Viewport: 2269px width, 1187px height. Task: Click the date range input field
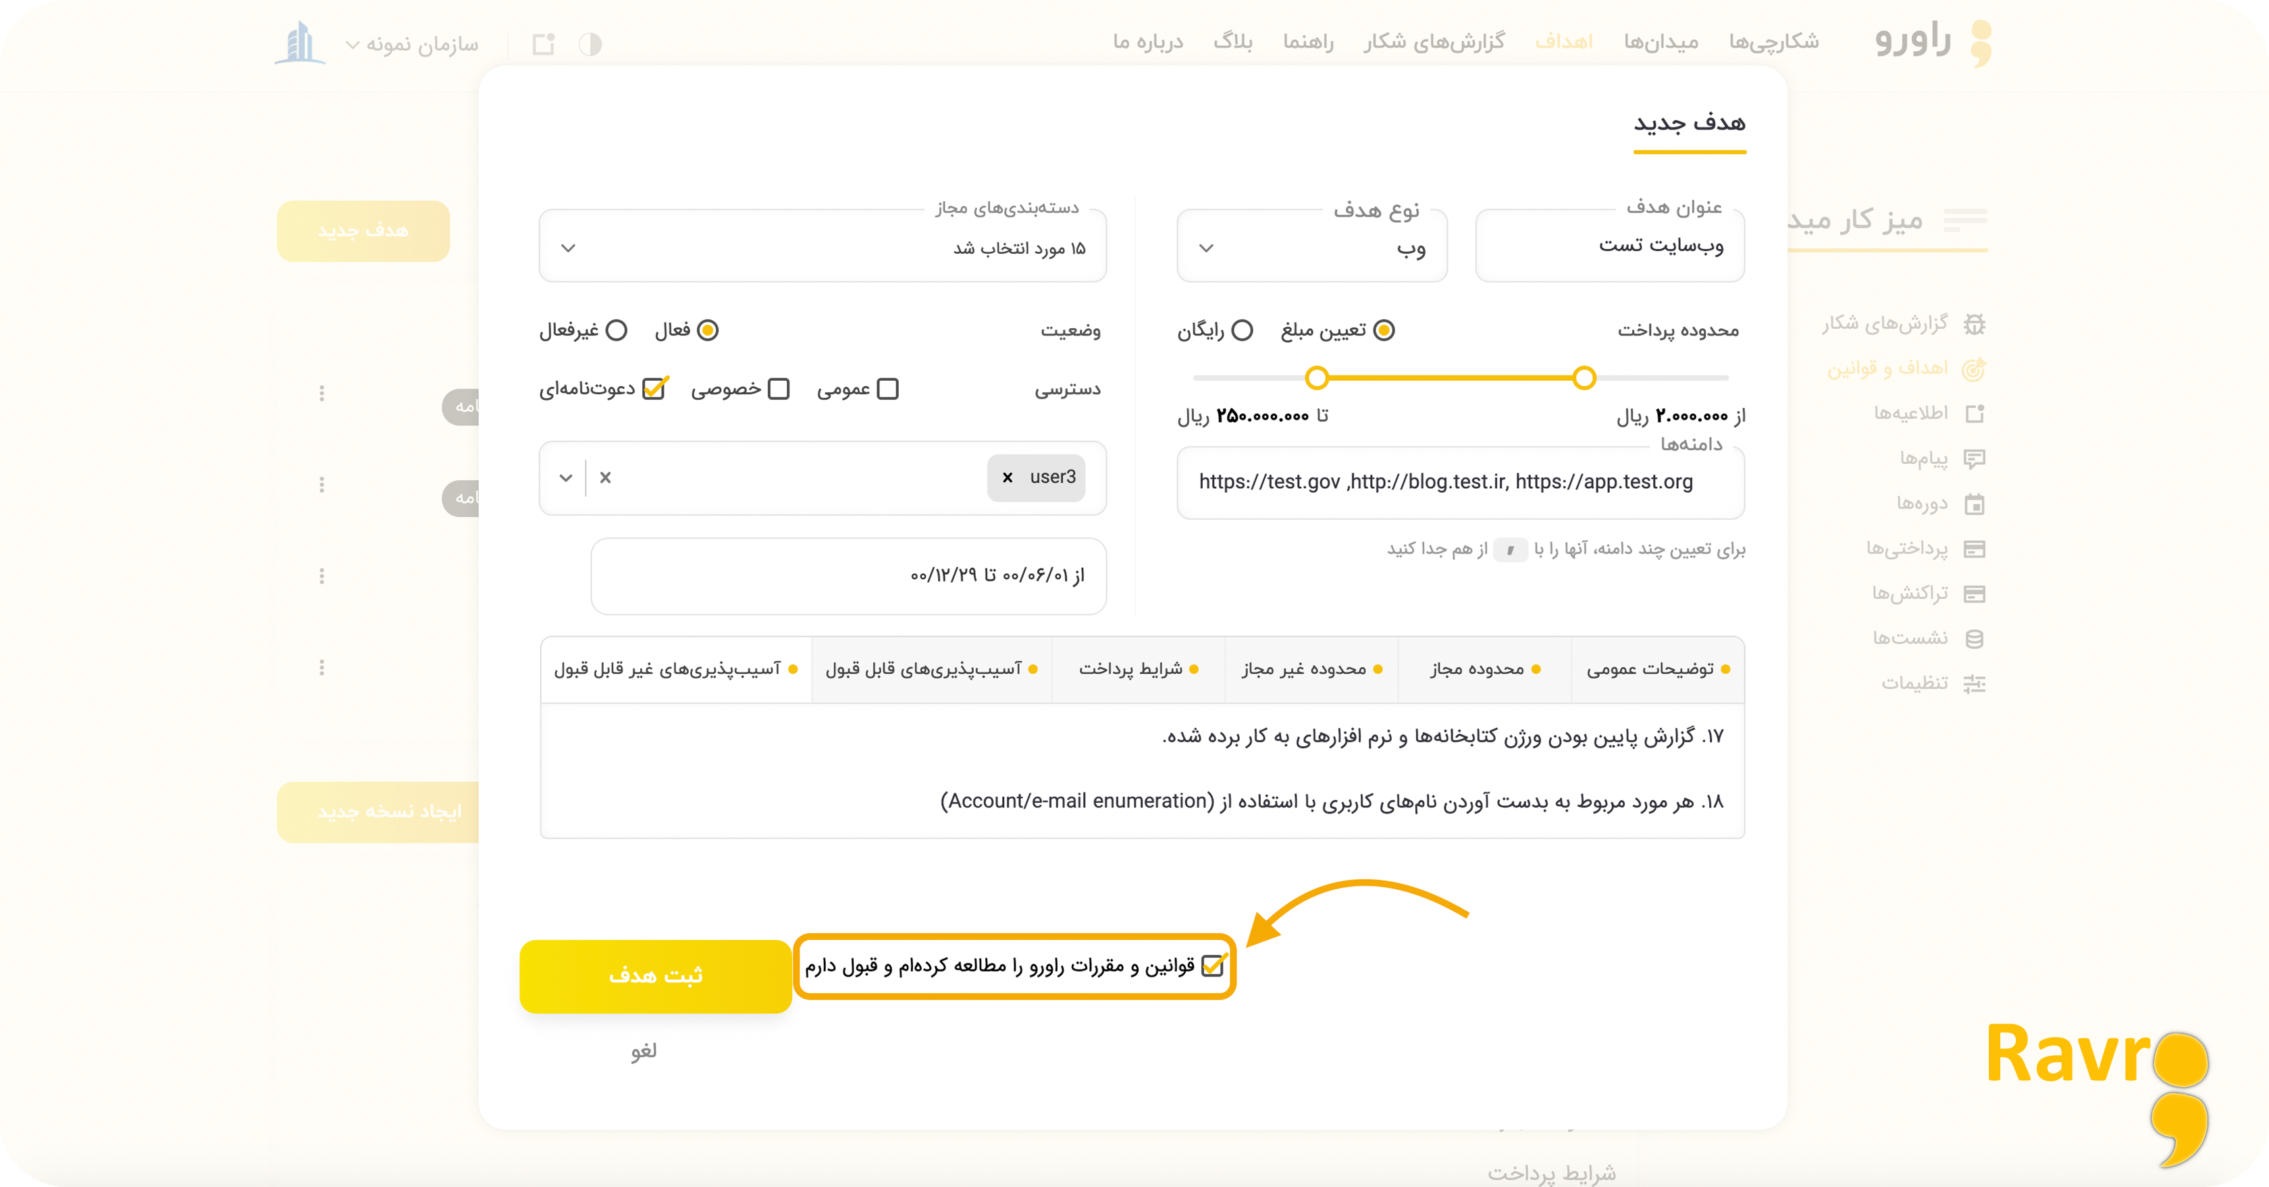848,576
